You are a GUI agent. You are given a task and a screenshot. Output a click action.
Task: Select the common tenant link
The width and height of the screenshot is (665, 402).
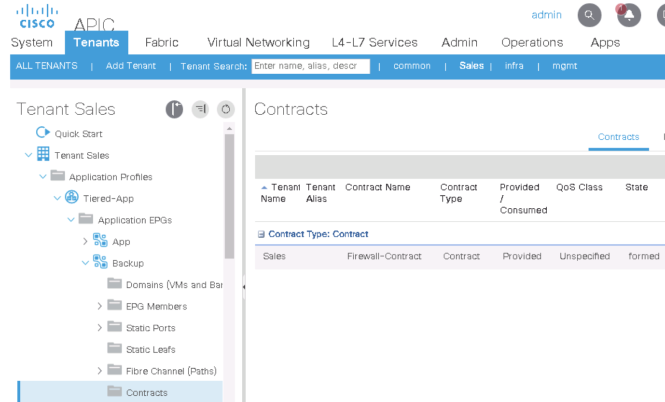coord(412,66)
